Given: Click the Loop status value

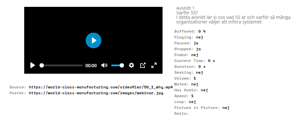Looking at the screenshot, I should [192, 102].
